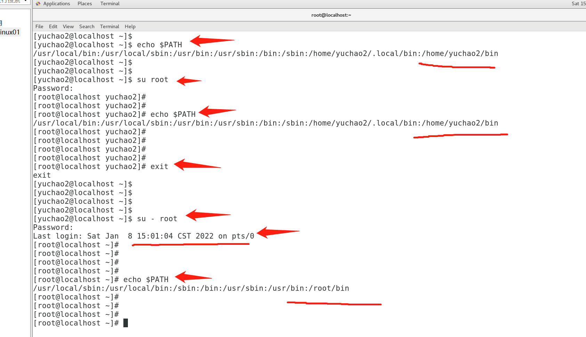The height and width of the screenshot is (337, 586).
Task: Click the 'su - root' command text
Action: tap(157, 219)
